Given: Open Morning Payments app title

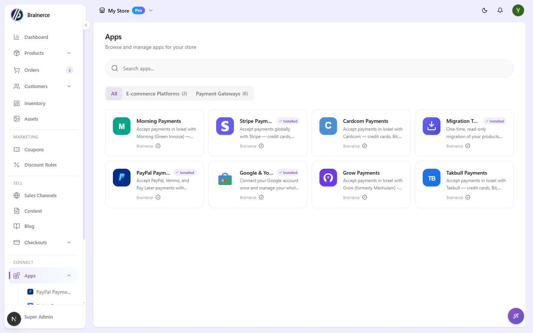Looking at the screenshot, I should [159, 121].
